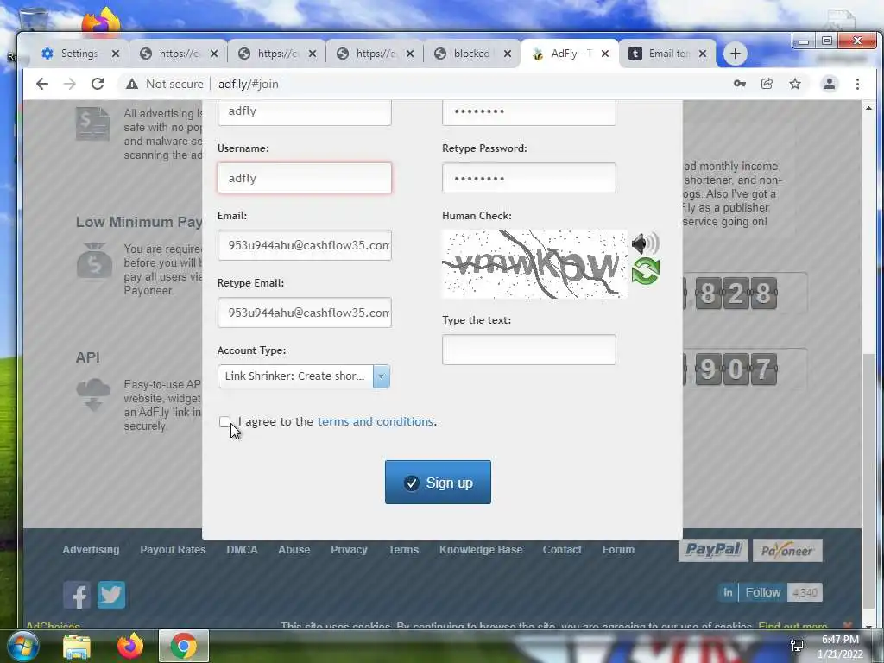Click the LinkedIn Follow button
The height and width of the screenshot is (663, 884).
point(763,592)
